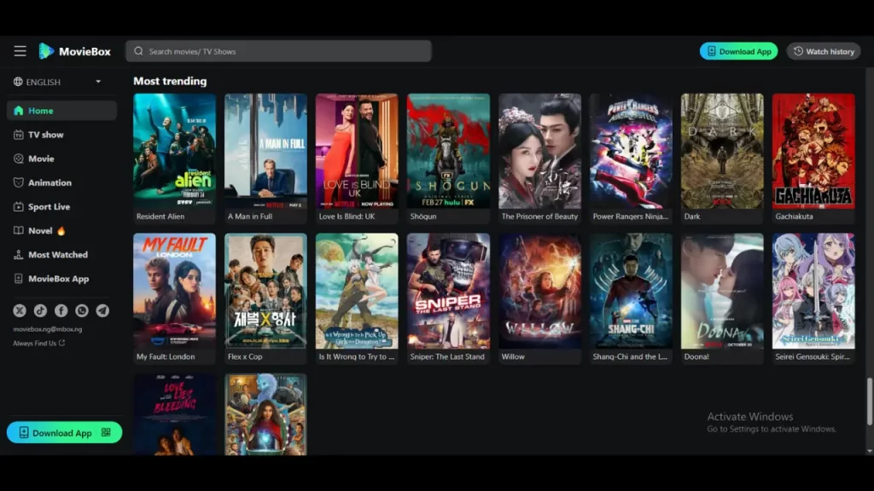
Task: Click the Novel book icon in sidebar
Action: (19, 230)
